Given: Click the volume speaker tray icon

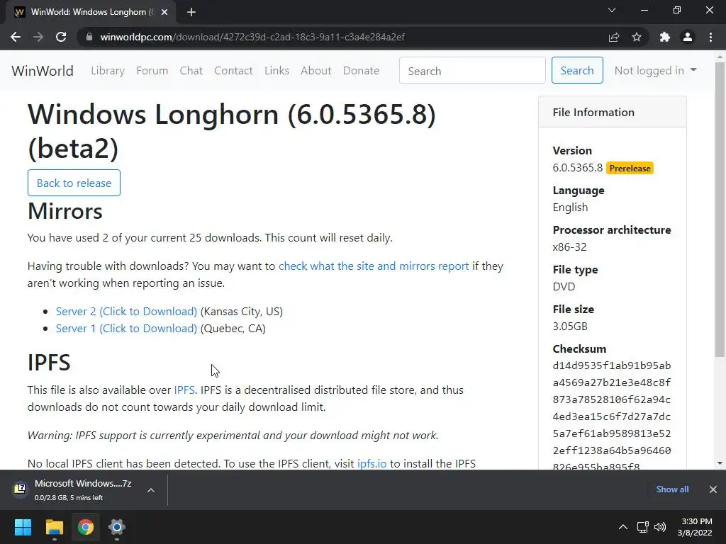Looking at the screenshot, I should [x=660, y=527].
